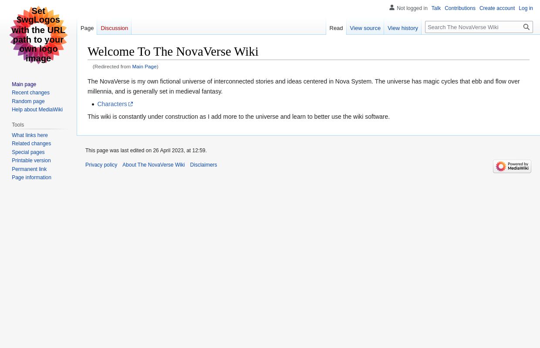Visit Help about MediaWiki
This screenshot has width=540, height=348.
click(37, 110)
